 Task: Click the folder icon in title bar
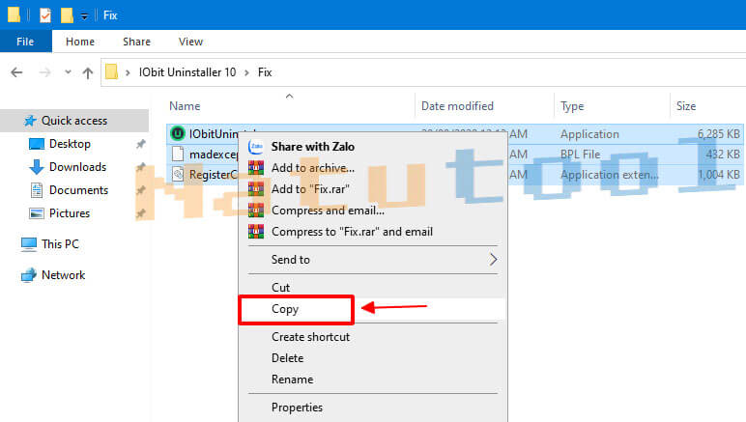pyautogui.click(x=14, y=14)
